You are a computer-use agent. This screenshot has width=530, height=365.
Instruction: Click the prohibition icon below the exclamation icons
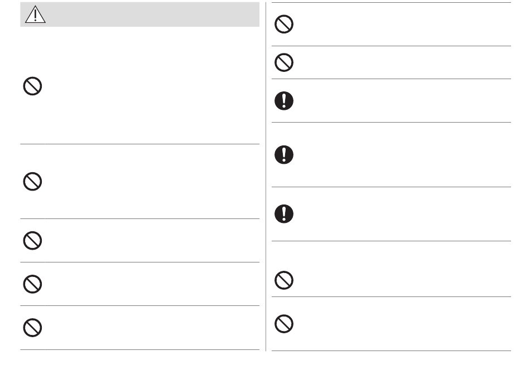(x=284, y=280)
